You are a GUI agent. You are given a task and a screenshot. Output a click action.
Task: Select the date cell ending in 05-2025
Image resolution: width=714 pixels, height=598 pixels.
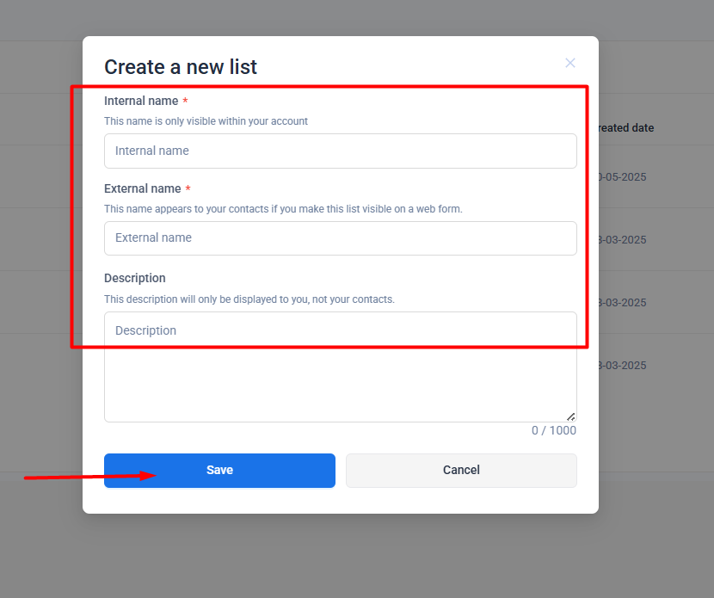[x=621, y=177]
